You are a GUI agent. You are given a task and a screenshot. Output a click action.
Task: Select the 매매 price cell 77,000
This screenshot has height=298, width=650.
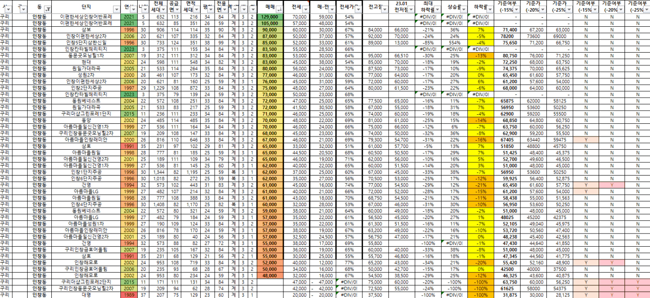tap(270, 75)
